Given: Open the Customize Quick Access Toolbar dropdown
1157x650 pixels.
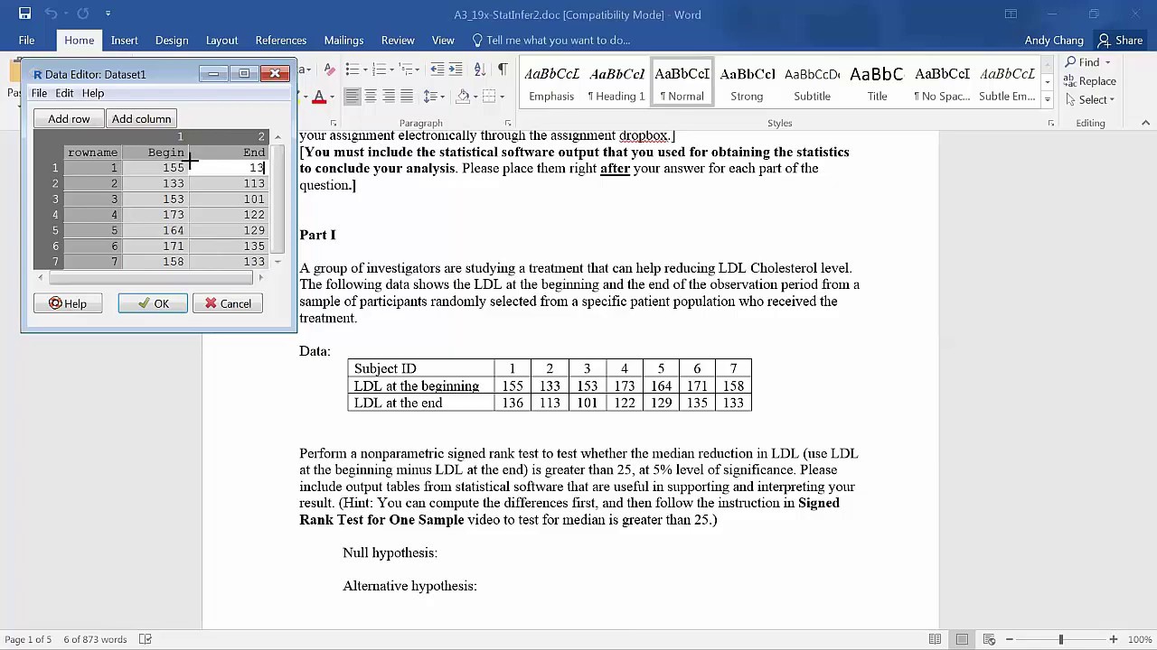Looking at the screenshot, I should click(x=108, y=14).
